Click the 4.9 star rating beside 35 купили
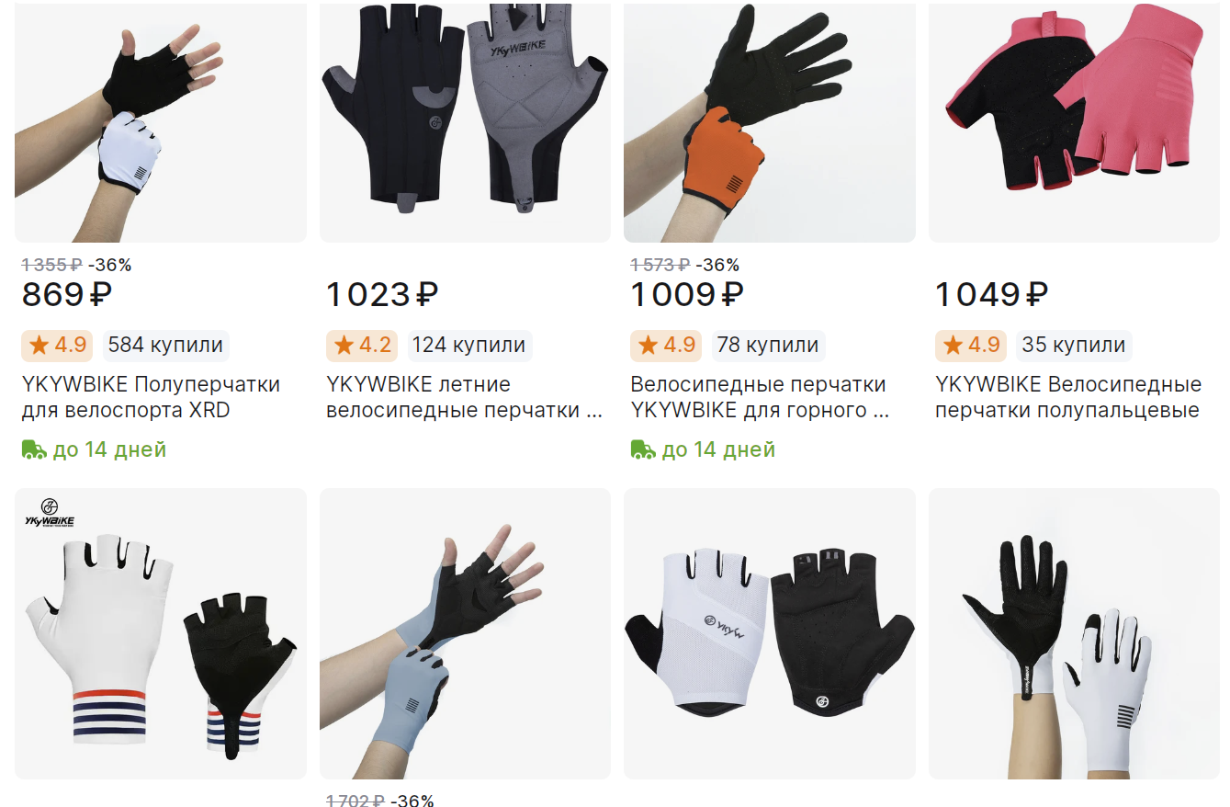Viewport: 1230px width, 807px height. click(972, 346)
